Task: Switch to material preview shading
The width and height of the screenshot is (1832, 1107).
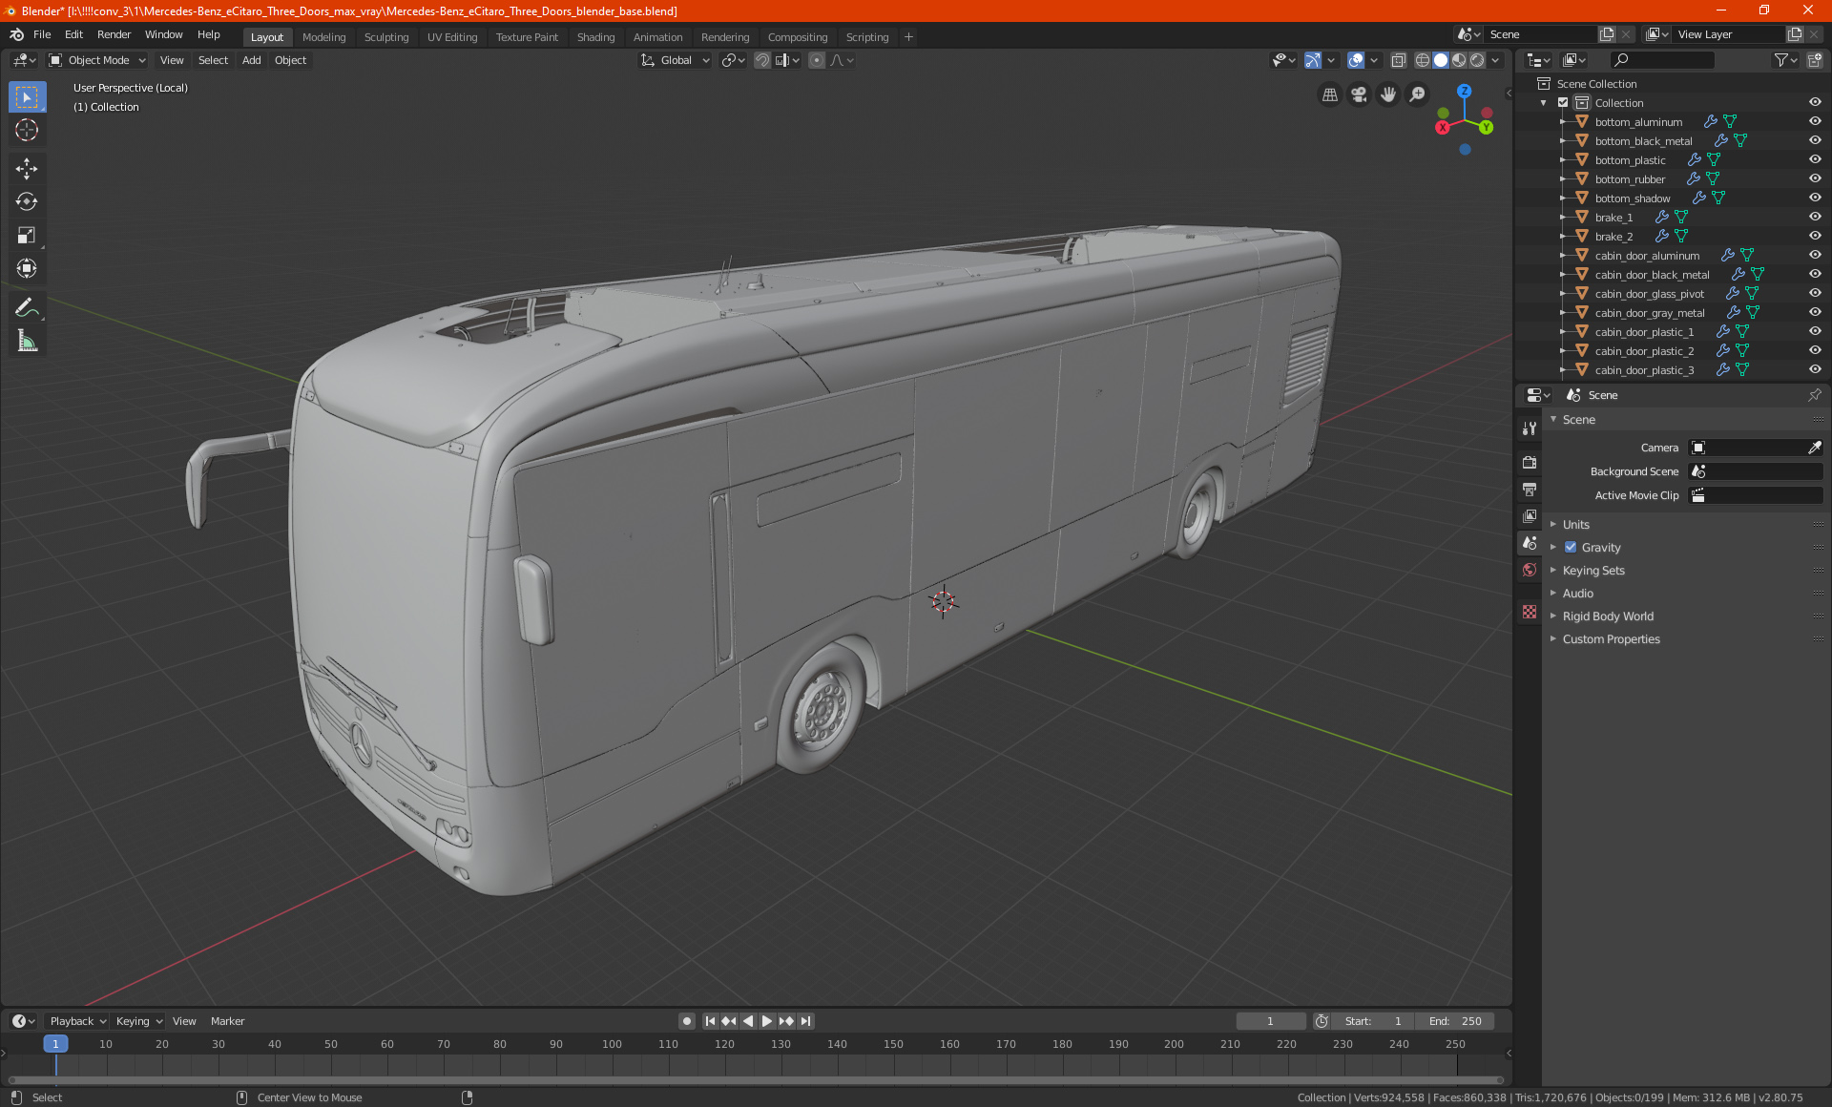Action: [x=1459, y=60]
